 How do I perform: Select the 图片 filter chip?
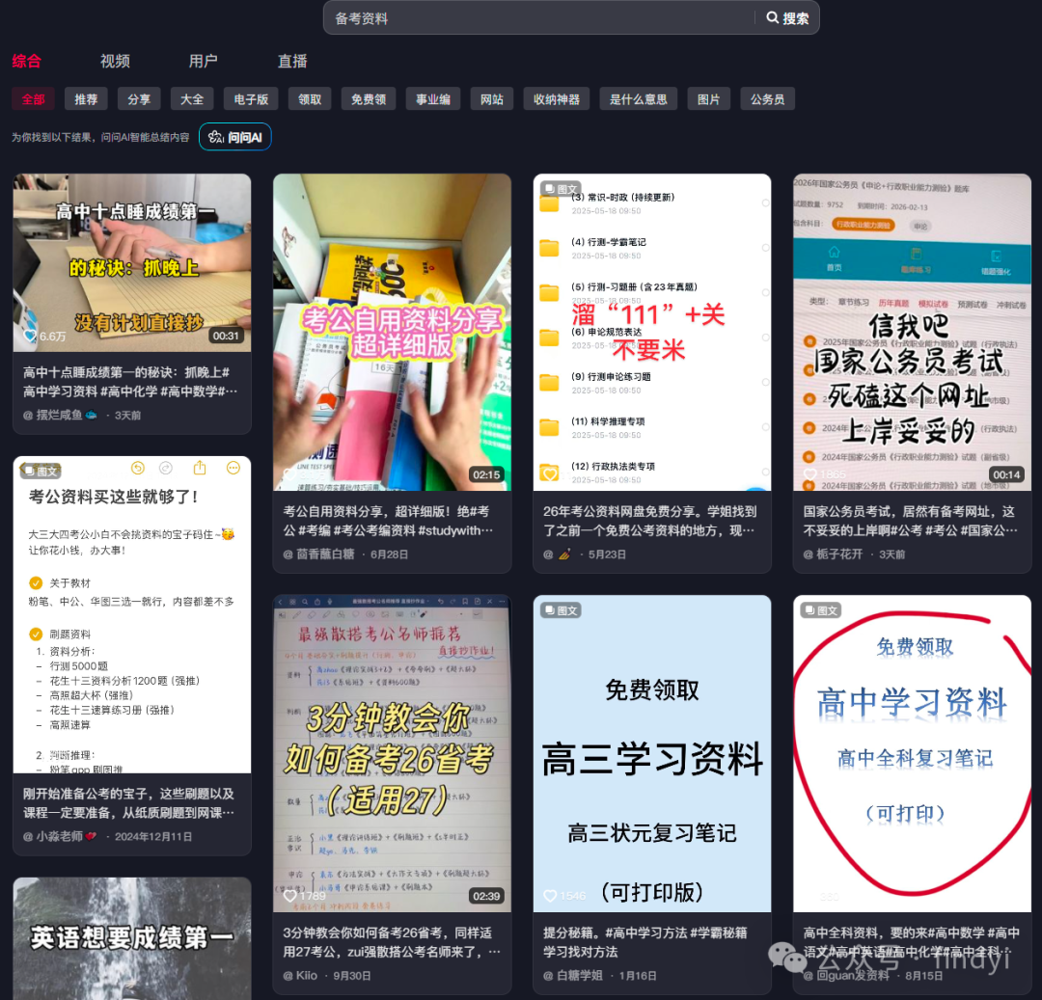point(709,99)
